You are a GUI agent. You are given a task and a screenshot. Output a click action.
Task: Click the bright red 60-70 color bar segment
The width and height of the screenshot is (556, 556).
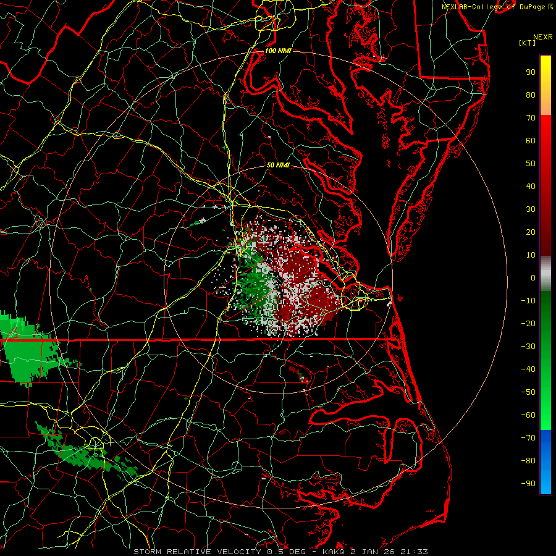[x=545, y=128]
